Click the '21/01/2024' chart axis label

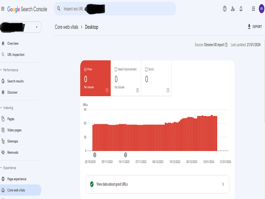coord(226,162)
